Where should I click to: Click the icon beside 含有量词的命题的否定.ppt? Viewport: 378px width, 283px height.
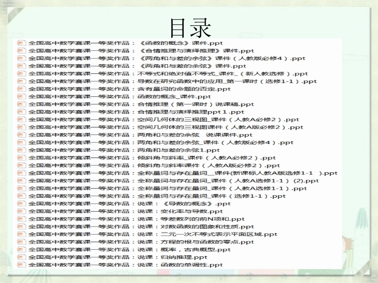(x=21, y=89)
